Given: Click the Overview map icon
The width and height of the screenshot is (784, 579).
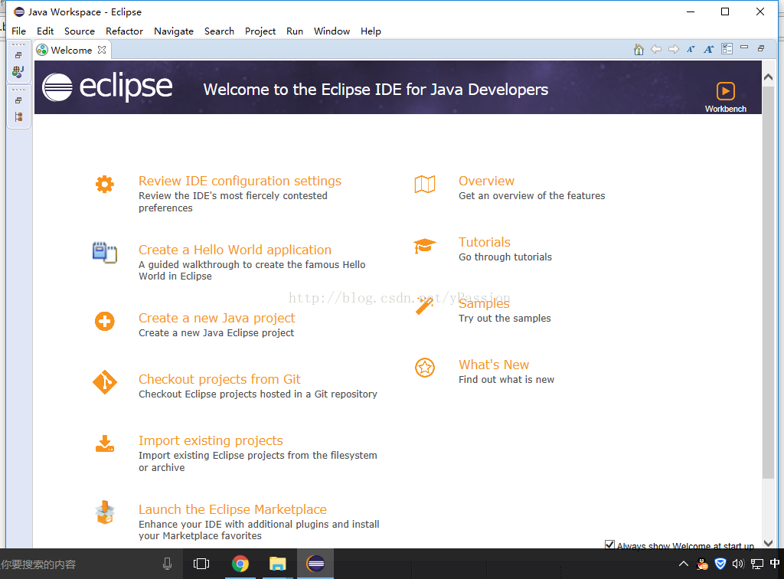Looking at the screenshot, I should (x=424, y=185).
